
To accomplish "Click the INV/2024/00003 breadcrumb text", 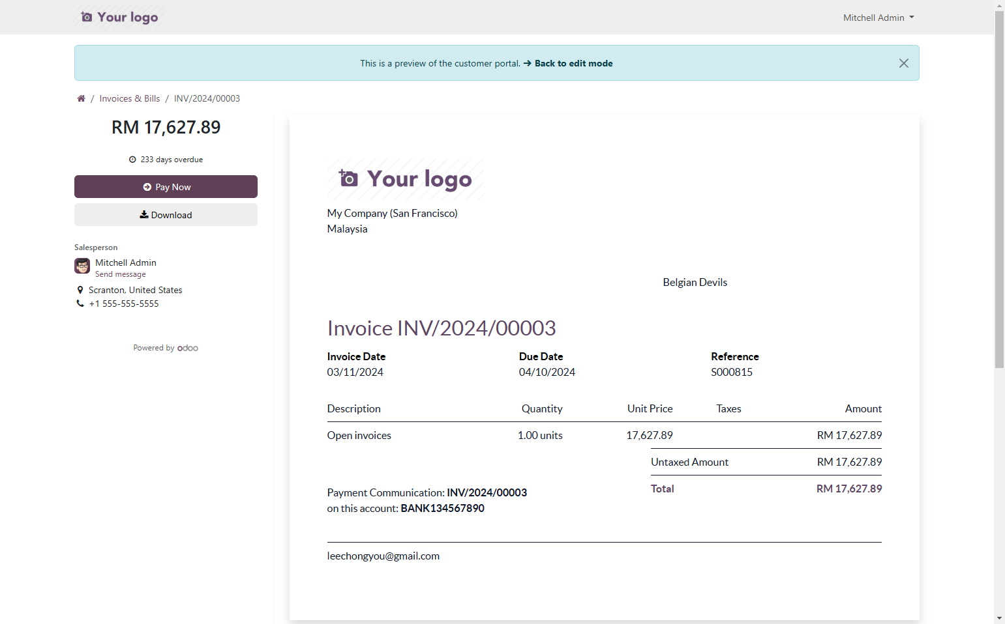I will [207, 98].
